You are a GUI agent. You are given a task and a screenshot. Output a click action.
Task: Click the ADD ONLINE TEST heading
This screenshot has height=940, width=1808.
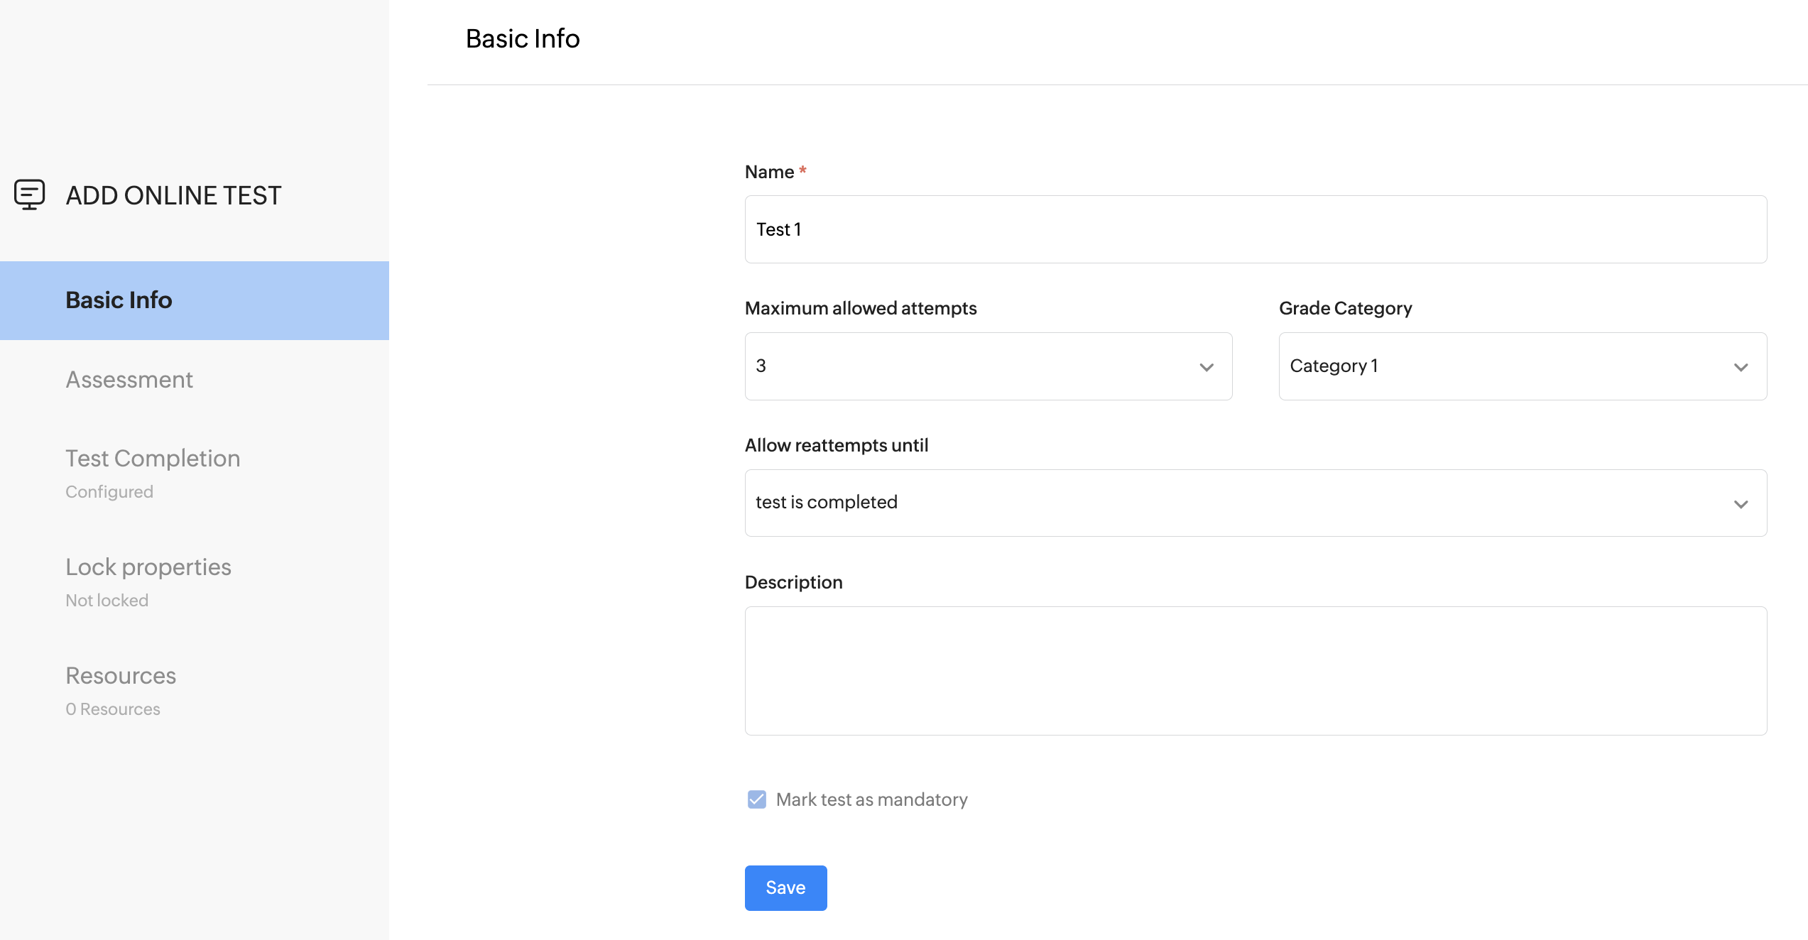tap(174, 195)
